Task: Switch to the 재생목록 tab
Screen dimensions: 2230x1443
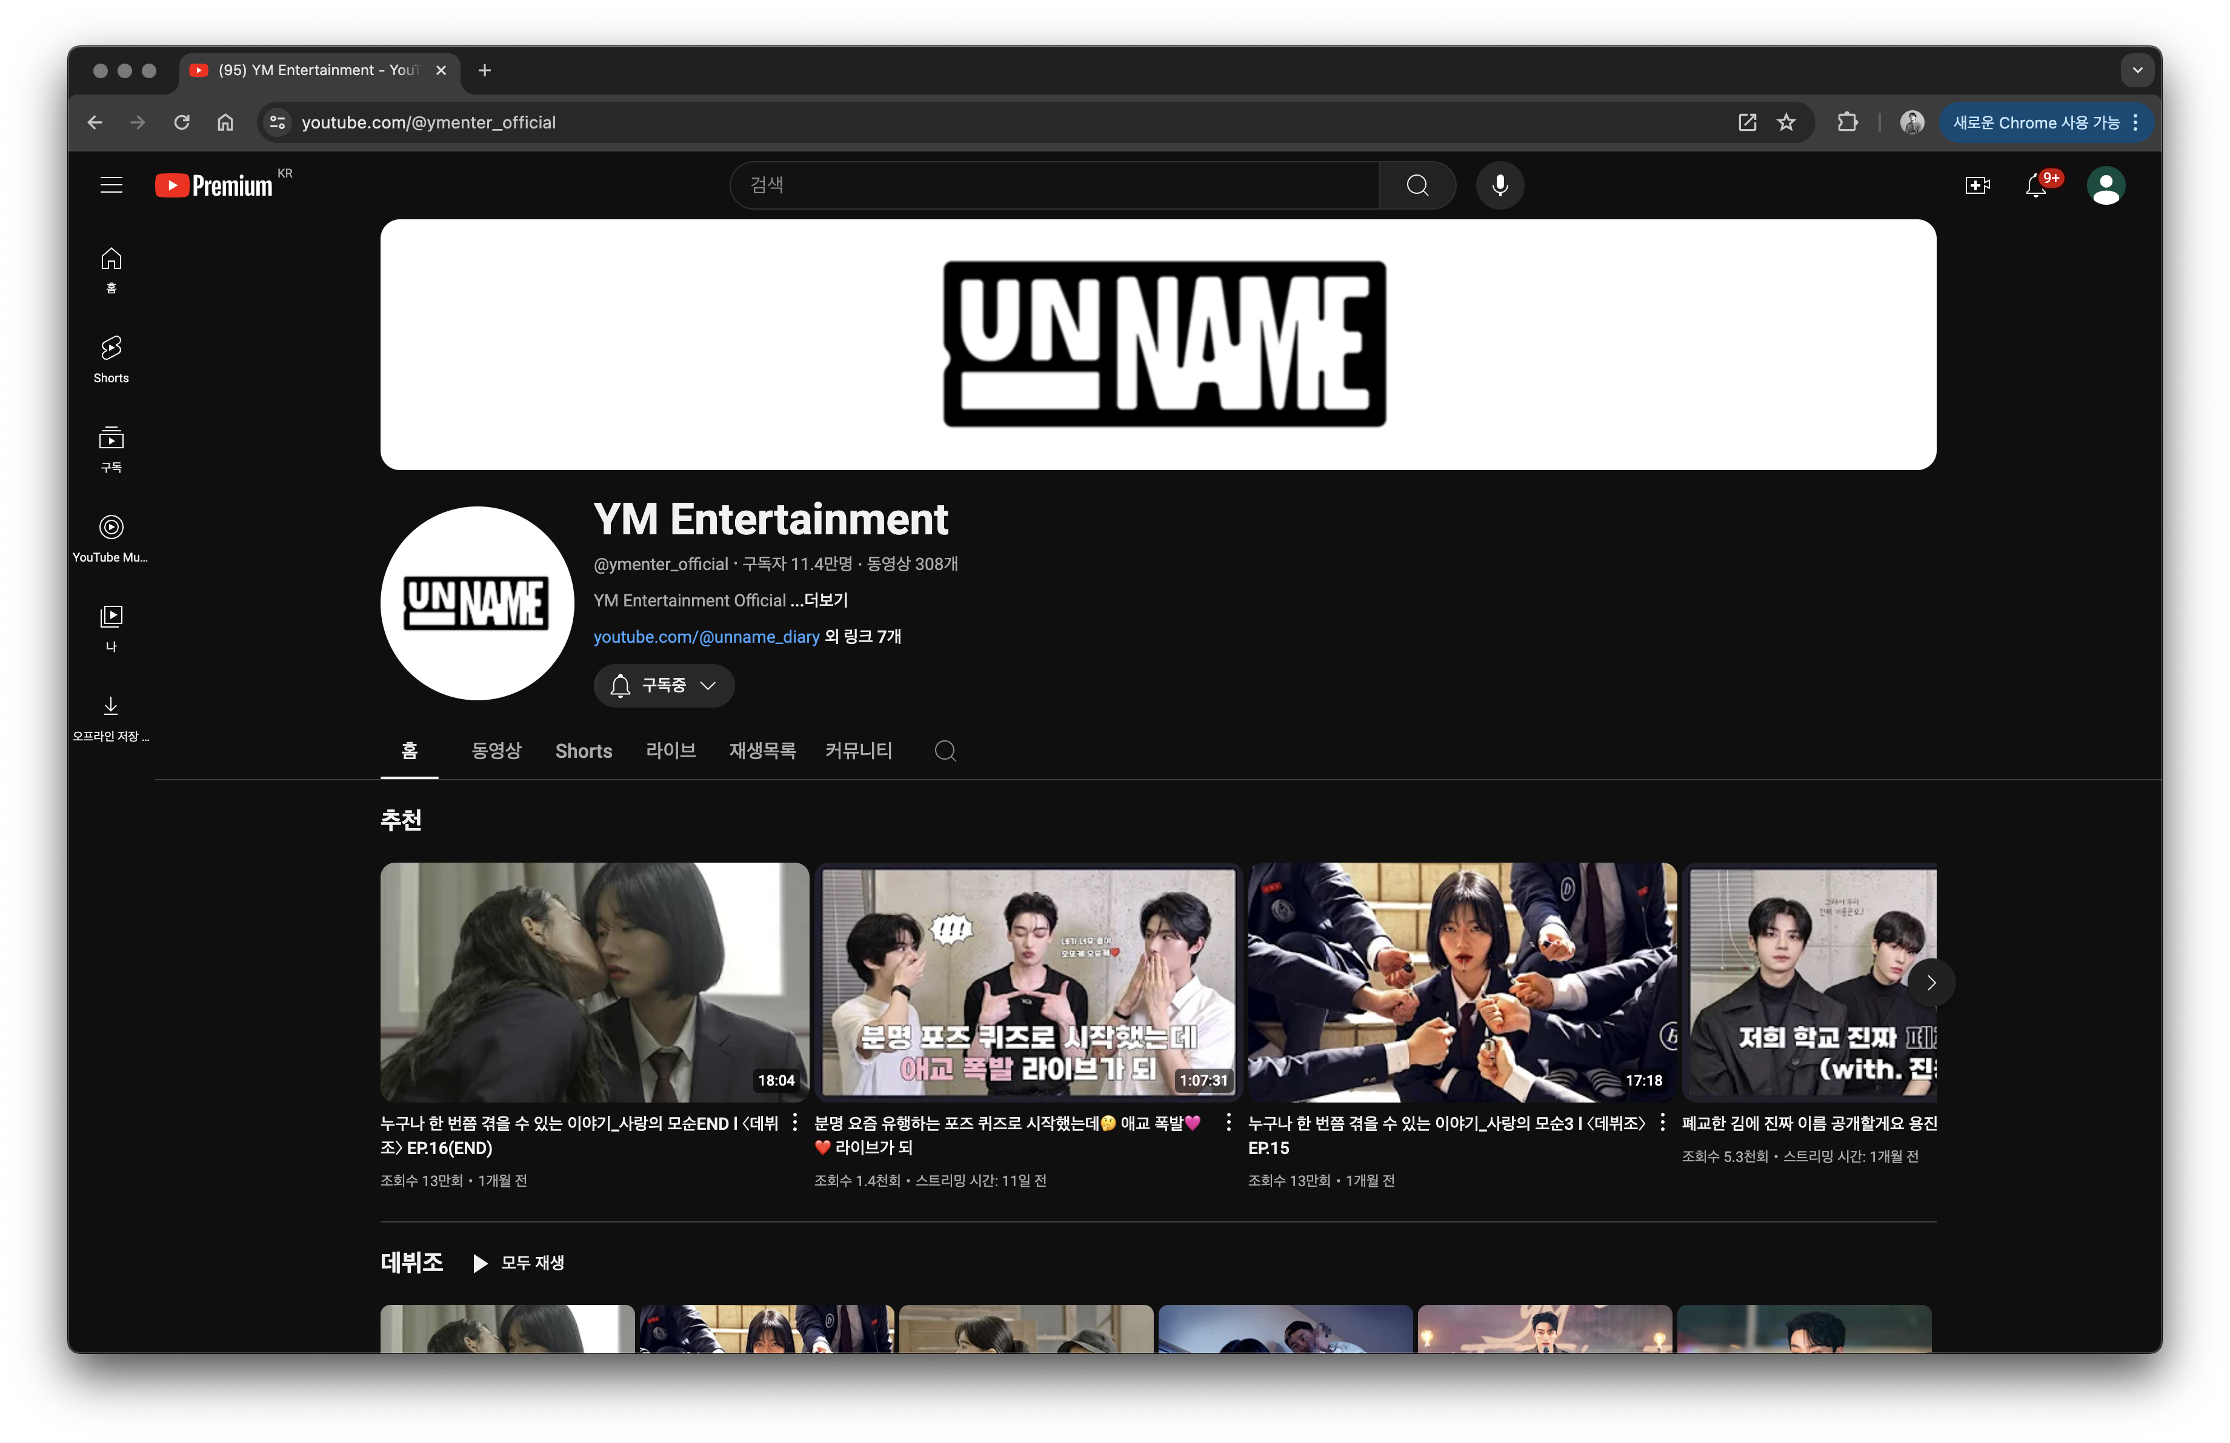Action: [x=762, y=751]
